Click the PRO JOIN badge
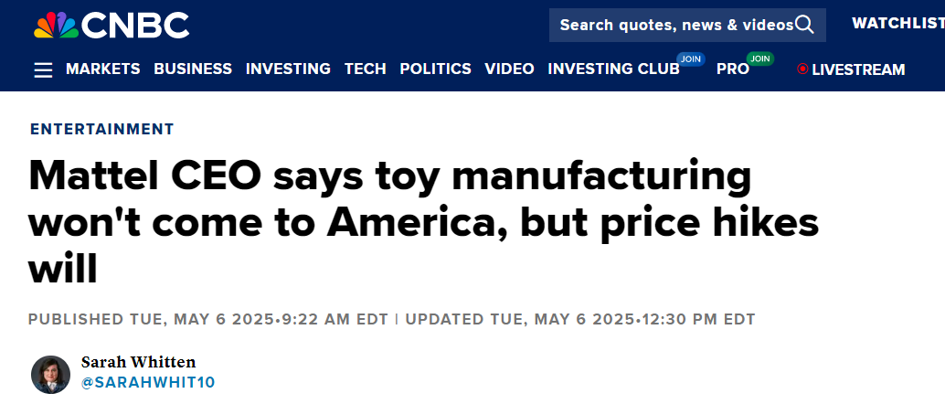The width and height of the screenshot is (945, 404). point(759,59)
